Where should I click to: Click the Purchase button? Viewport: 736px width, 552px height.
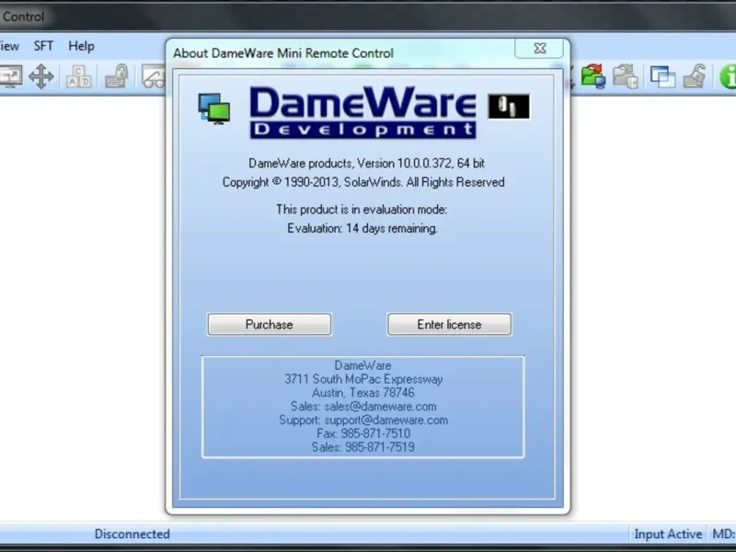pos(270,325)
